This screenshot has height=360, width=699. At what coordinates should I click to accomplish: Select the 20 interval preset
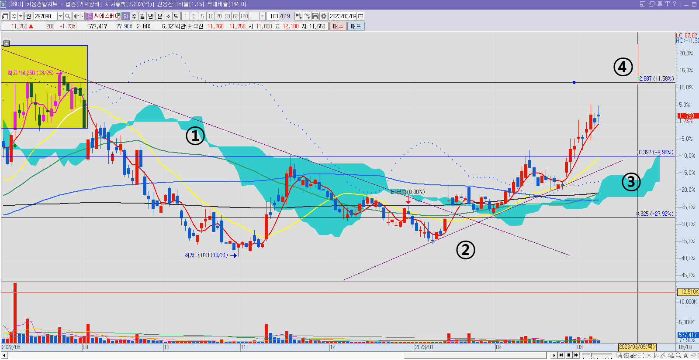tap(219, 16)
